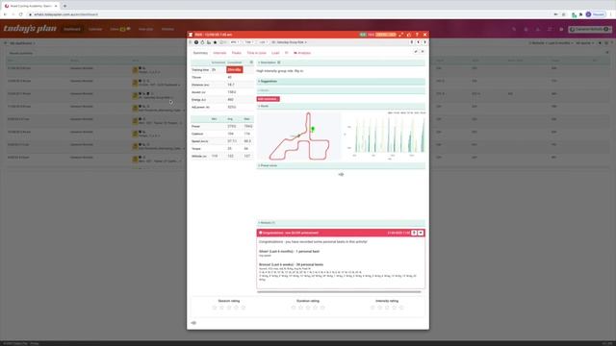Image resolution: width=616 pixels, height=346 pixels.
Task: Click the today's plan logo
Action: [x=30, y=29]
